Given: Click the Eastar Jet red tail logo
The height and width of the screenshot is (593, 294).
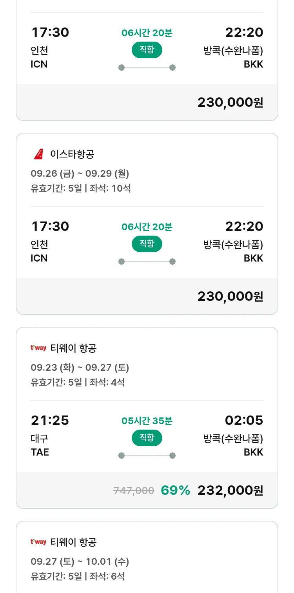Looking at the screenshot, I should (x=38, y=154).
